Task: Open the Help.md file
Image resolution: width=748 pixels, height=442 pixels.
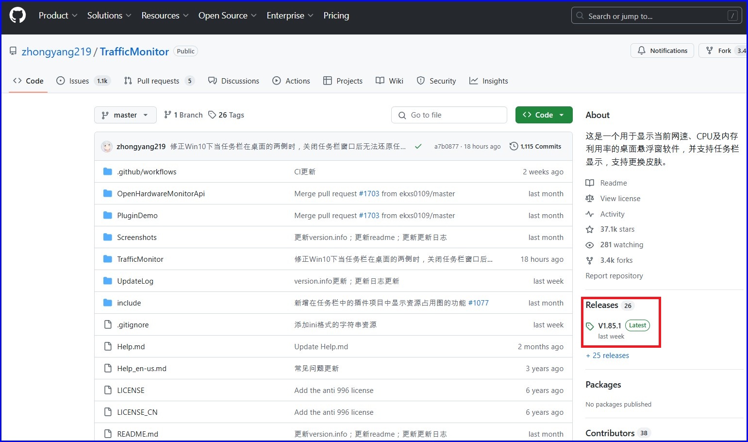Action: (x=131, y=346)
